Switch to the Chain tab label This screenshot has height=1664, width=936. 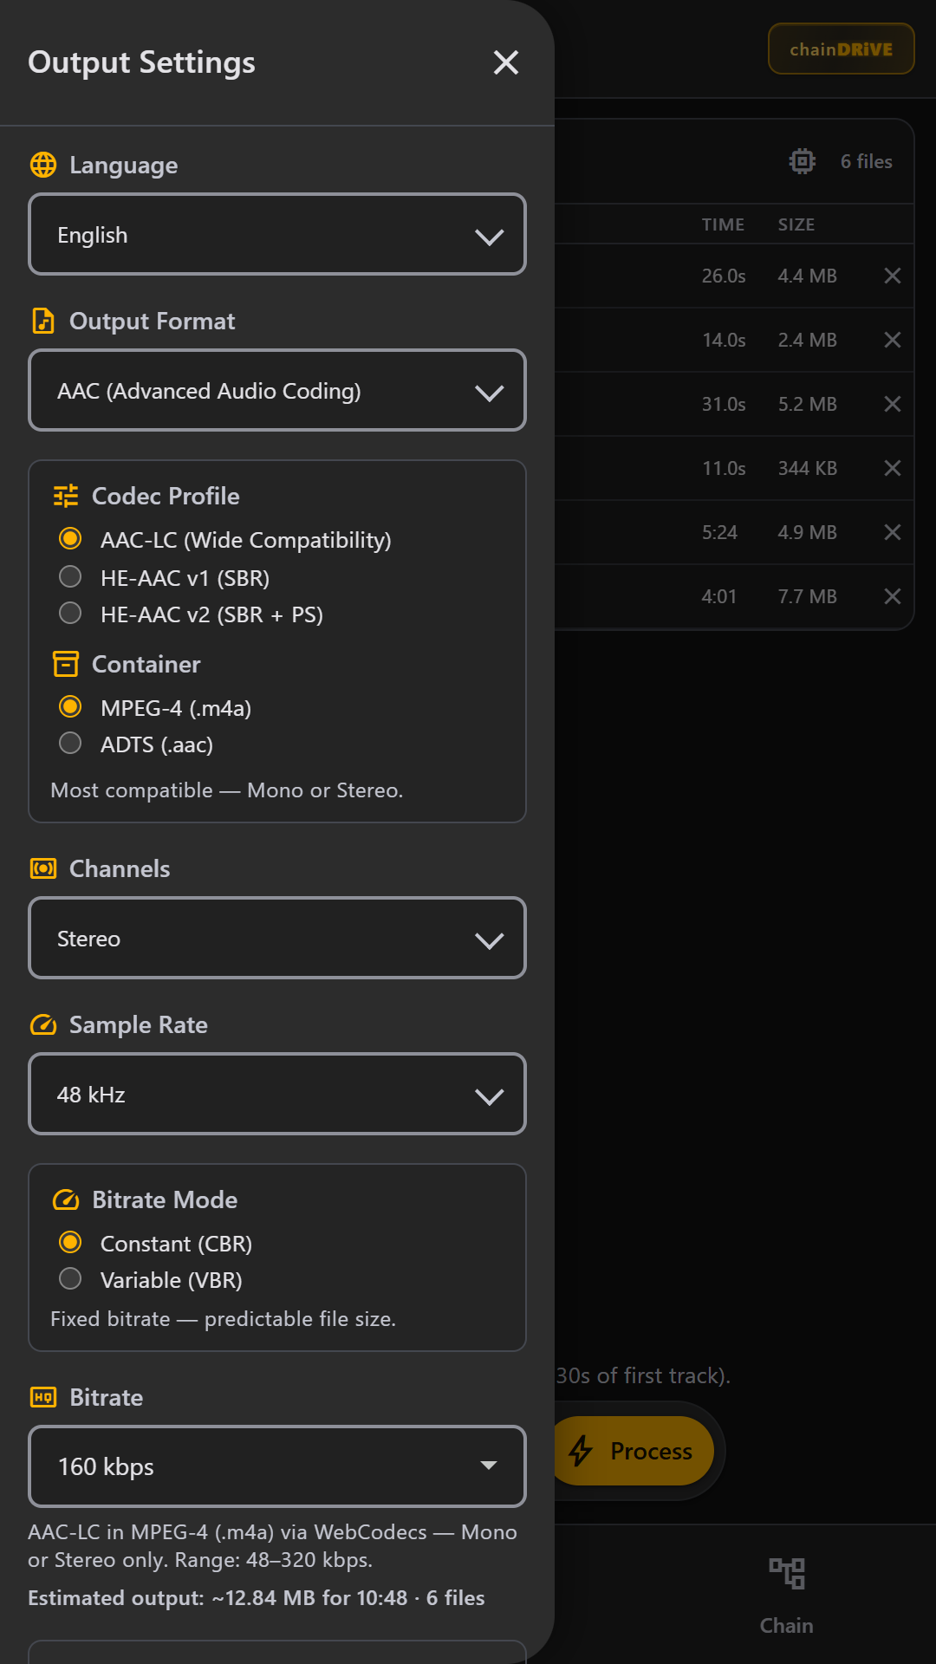tap(787, 1626)
